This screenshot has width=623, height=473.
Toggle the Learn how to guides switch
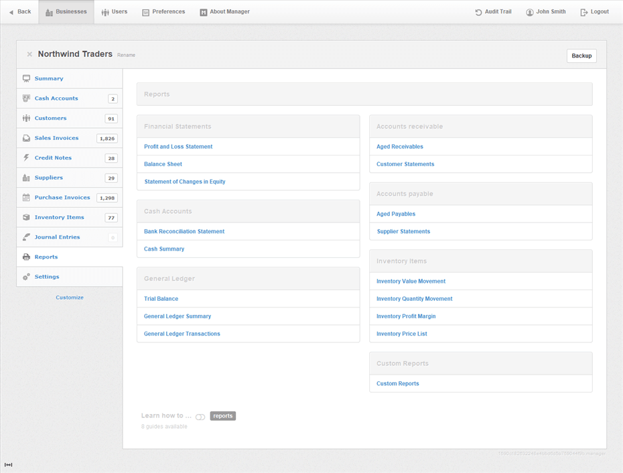200,416
